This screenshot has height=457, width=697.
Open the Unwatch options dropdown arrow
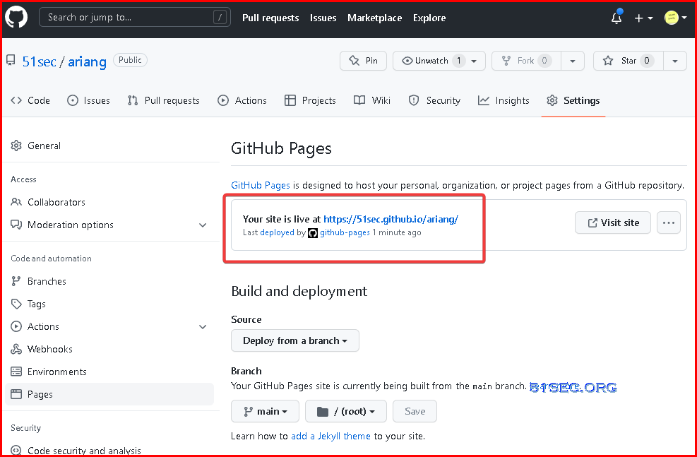(475, 61)
